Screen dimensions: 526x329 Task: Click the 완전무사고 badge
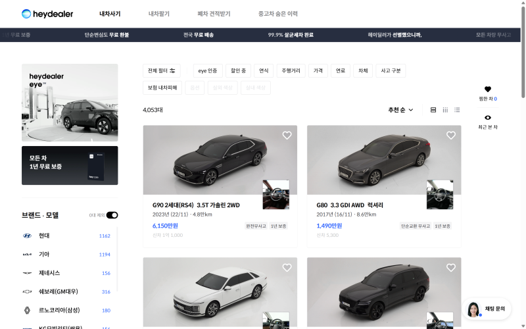tap(256, 226)
